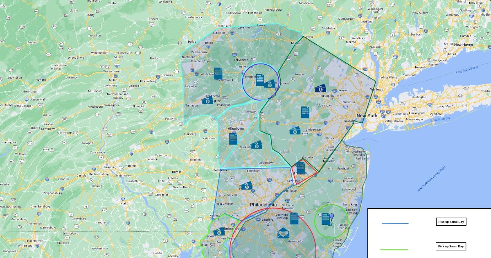This screenshot has width=491, height=258.
Task: Open the document icon by Voorhees Township
Action: coord(294,219)
